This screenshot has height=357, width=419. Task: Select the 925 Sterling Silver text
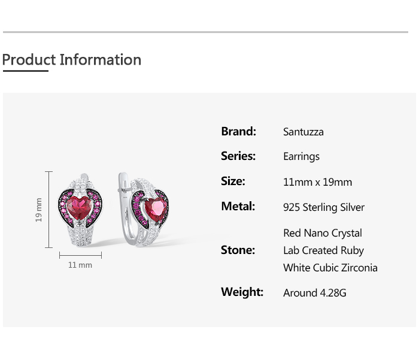coord(324,207)
